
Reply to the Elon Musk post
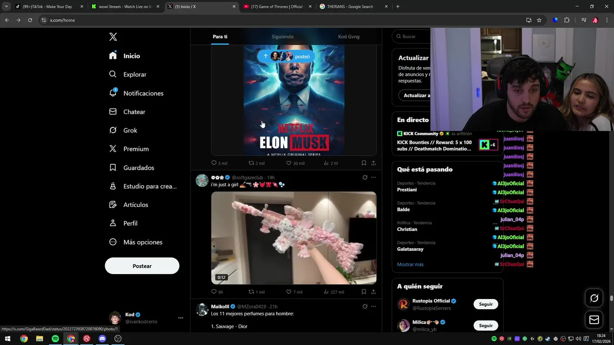point(219,163)
